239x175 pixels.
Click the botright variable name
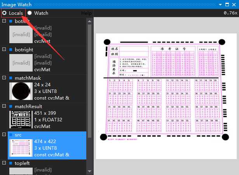24,50
